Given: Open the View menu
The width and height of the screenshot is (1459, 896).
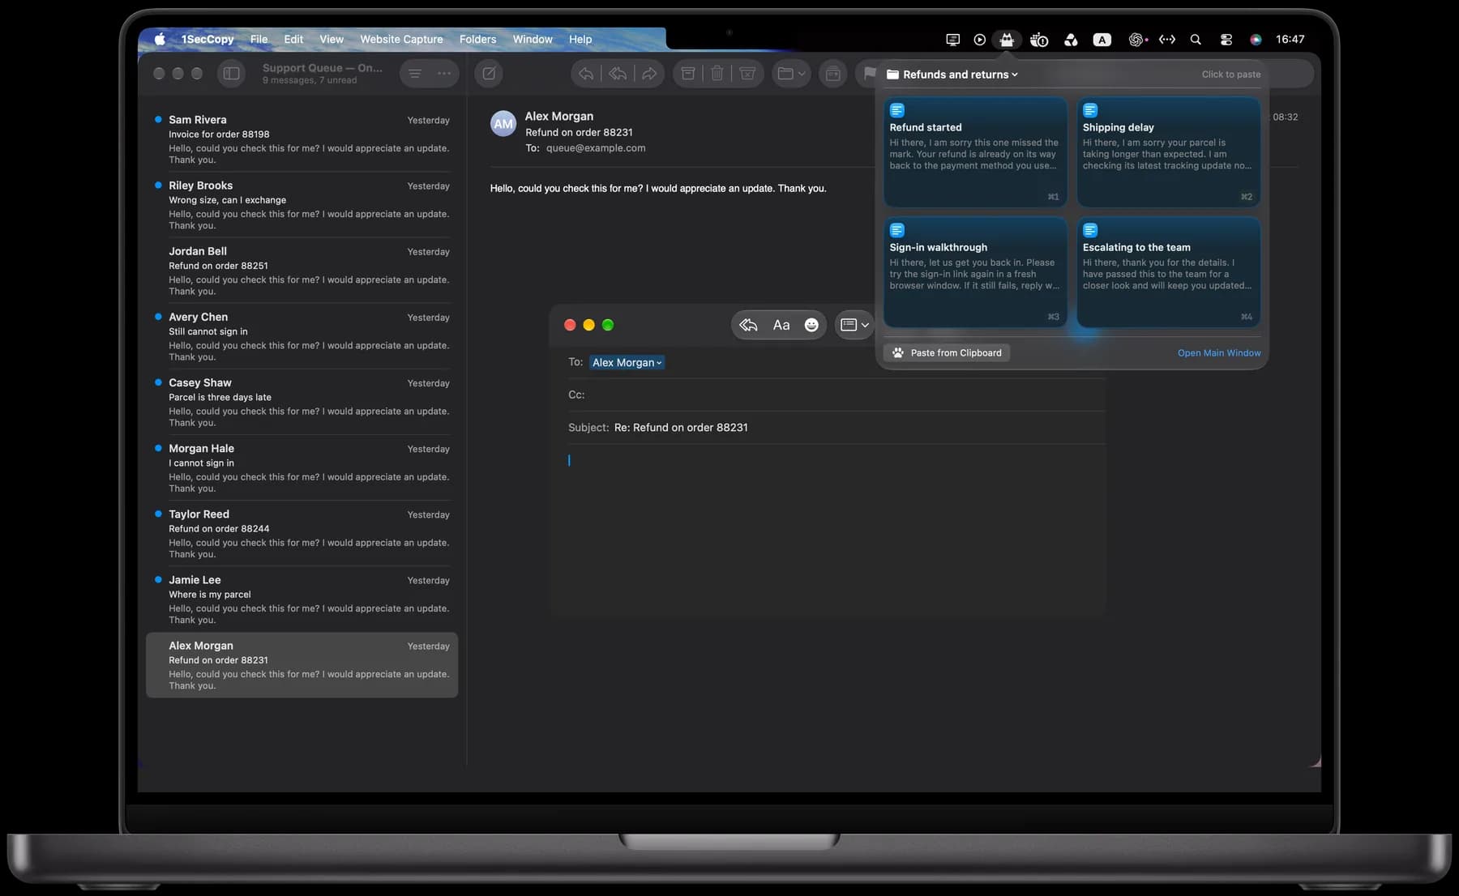Looking at the screenshot, I should (x=332, y=39).
